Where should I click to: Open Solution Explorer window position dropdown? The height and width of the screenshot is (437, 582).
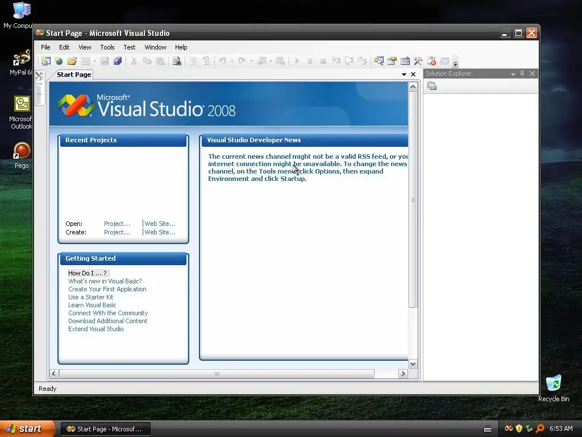[x=513, y=74]
